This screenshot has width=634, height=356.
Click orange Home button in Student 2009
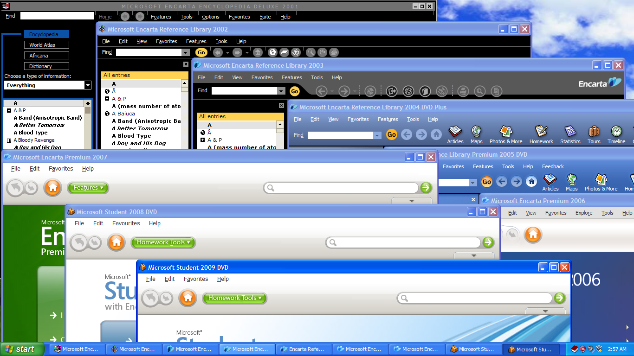[188, 298]
